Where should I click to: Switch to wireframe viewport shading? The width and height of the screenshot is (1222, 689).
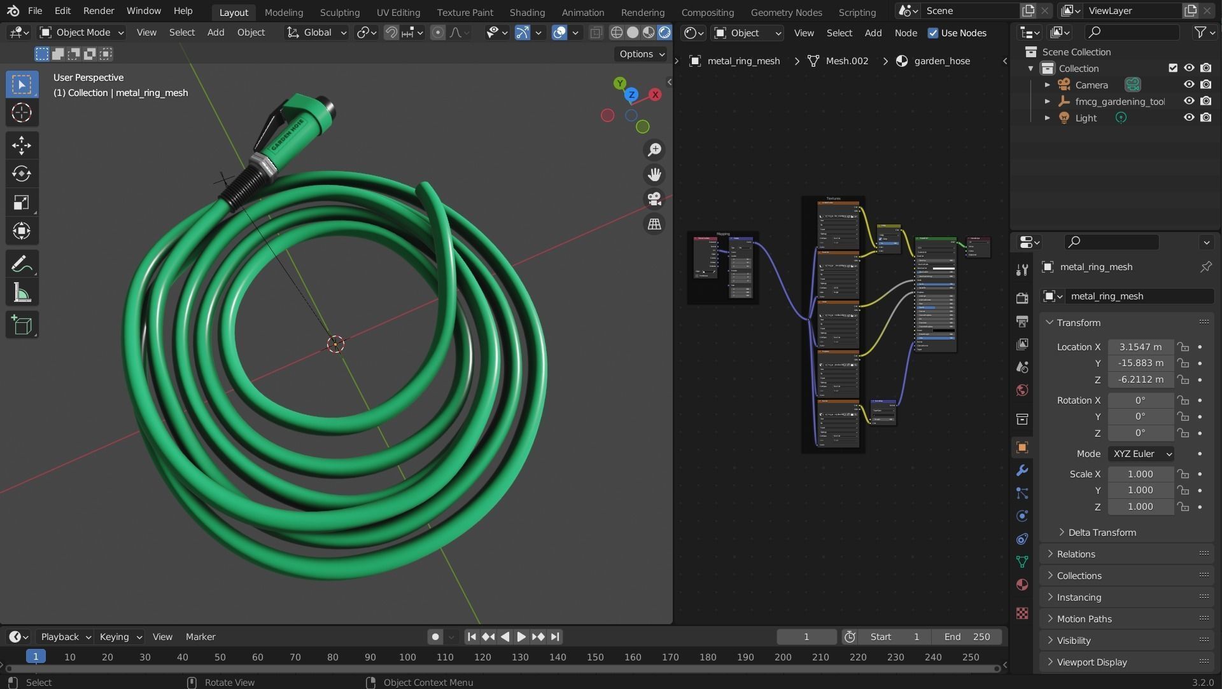click(x=617, y=32)
